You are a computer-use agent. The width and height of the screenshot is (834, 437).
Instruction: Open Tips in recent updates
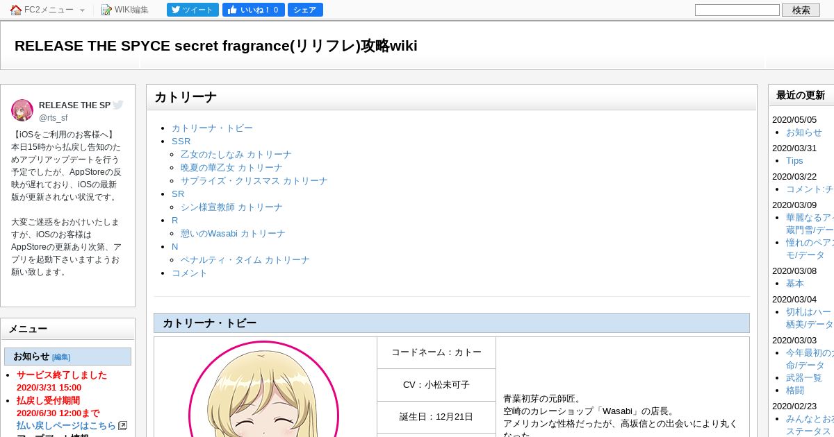pyautogui.click(x=794, y=161)
